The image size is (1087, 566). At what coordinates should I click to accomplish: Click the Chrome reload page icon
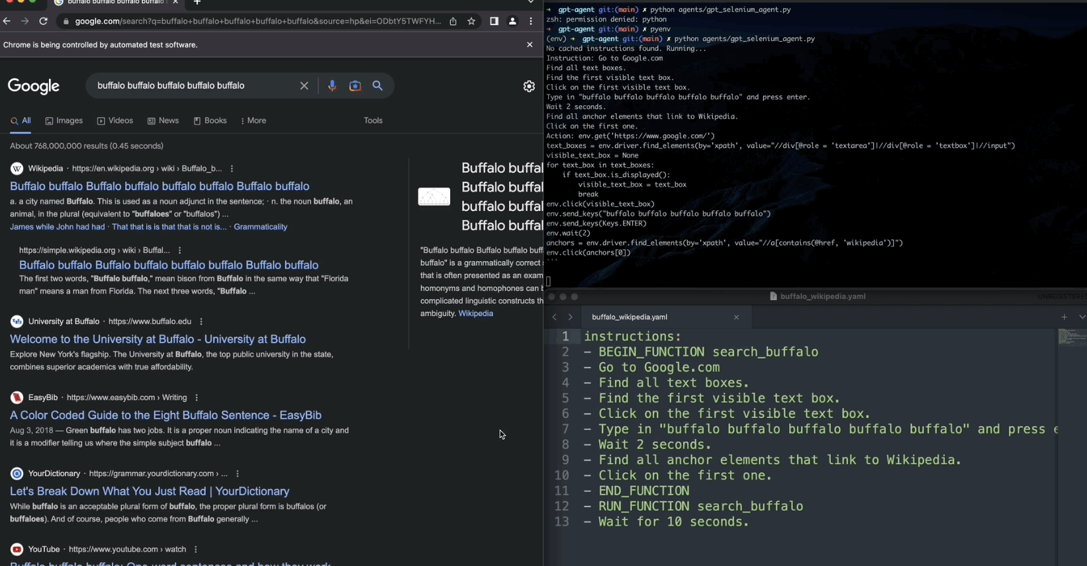coord(43,21)
